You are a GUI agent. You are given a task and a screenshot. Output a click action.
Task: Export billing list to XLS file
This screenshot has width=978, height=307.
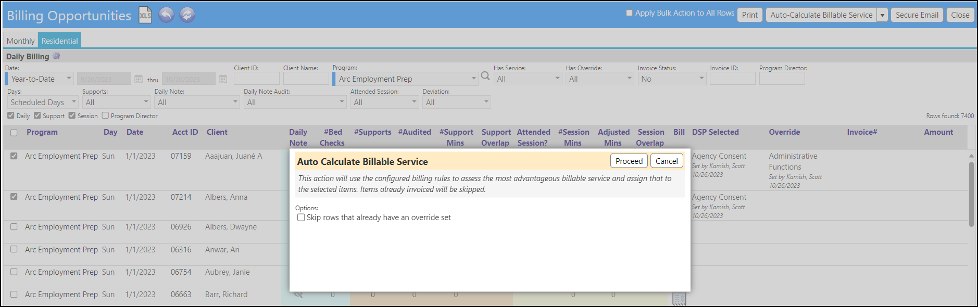point(145,15)
